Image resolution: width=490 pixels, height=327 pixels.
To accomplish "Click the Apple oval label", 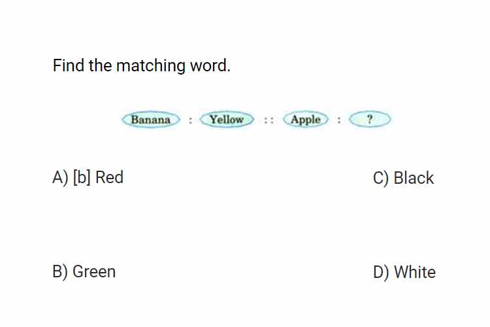I will click(x=306, y=119).
